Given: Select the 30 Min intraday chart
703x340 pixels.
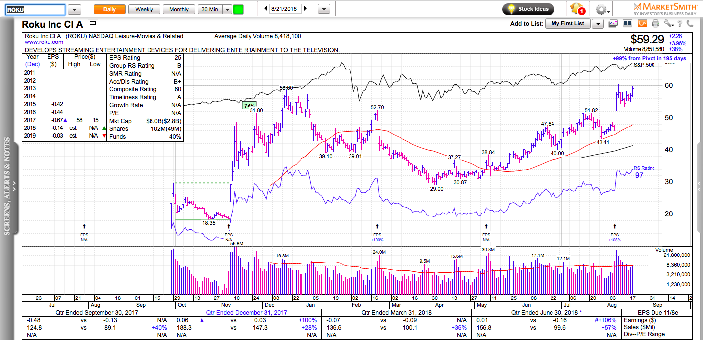Looking at the screenshot, I should click(209, 9).
